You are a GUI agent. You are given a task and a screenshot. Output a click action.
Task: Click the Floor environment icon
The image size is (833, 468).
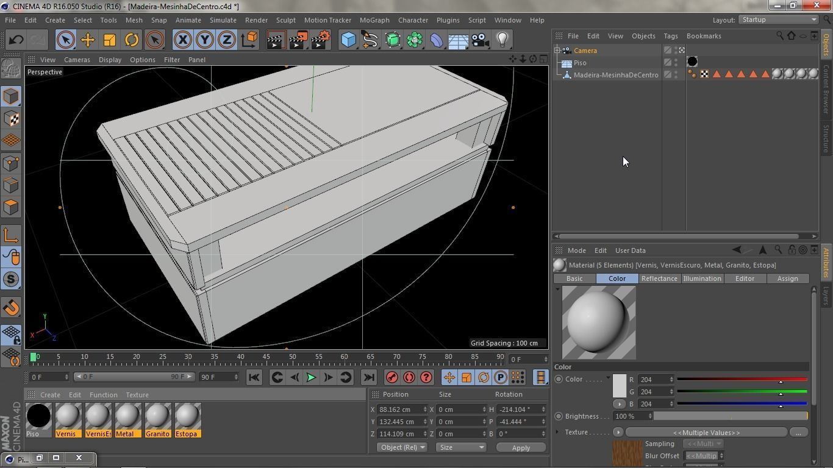pyautogui.click(x=459, y=40)
